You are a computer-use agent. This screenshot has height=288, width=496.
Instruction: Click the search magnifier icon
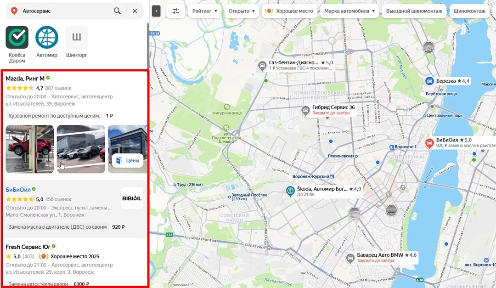coord(117,11)
